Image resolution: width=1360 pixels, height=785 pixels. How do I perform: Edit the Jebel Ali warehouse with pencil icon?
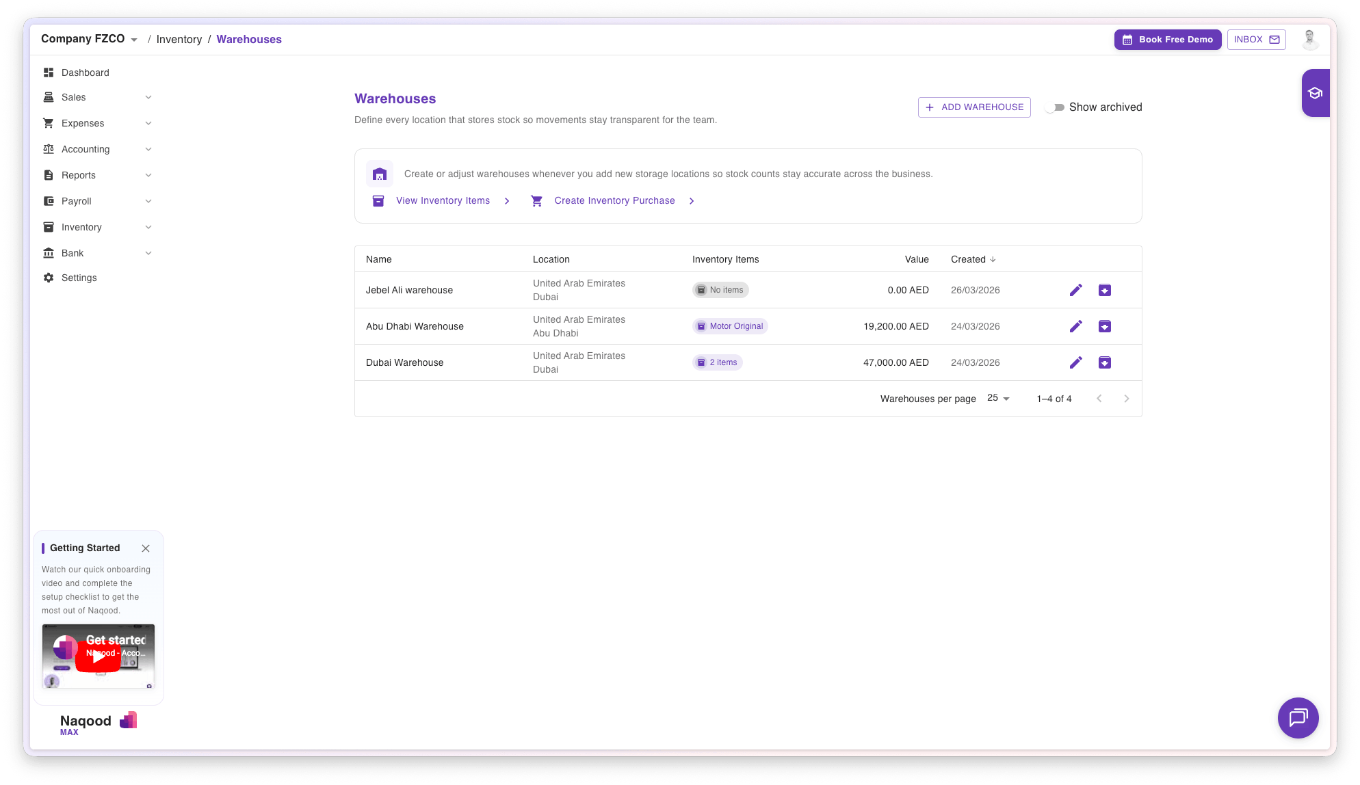point(1075,290)
